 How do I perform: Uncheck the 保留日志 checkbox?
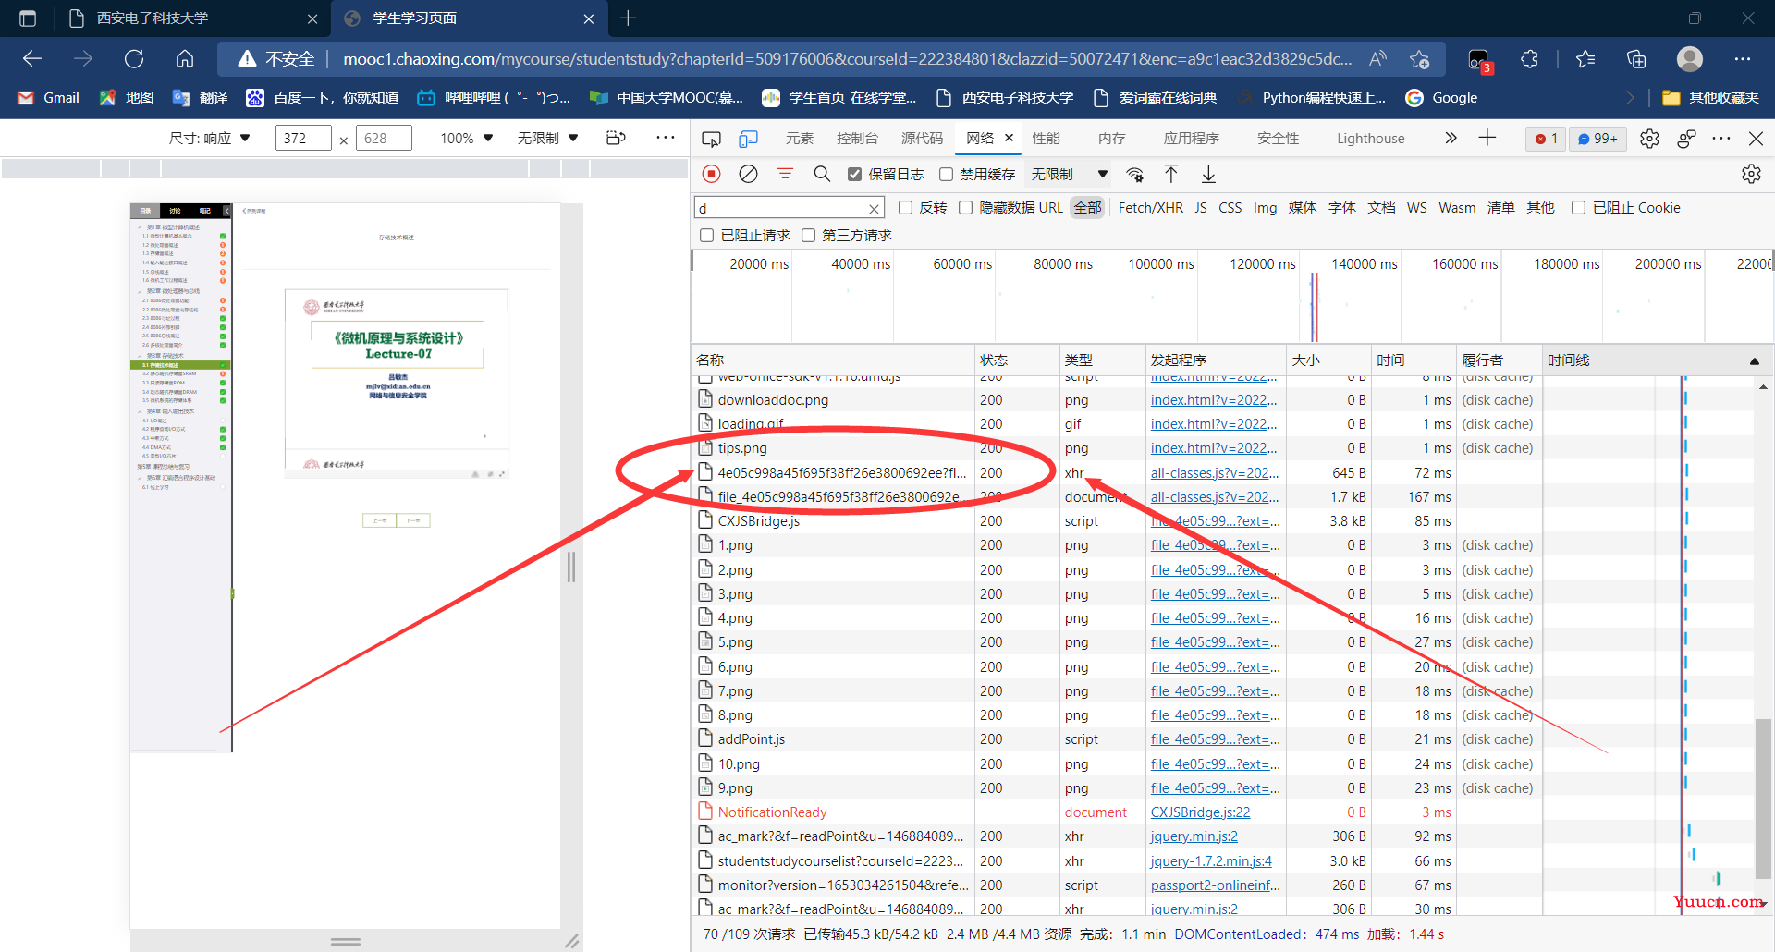pyautogui.click(x=855, y=174)
